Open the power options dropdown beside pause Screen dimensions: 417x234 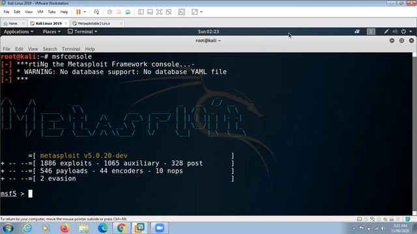click(x=85, y=12)
